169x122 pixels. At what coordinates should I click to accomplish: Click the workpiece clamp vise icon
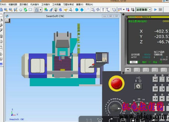tap(93, 10)
